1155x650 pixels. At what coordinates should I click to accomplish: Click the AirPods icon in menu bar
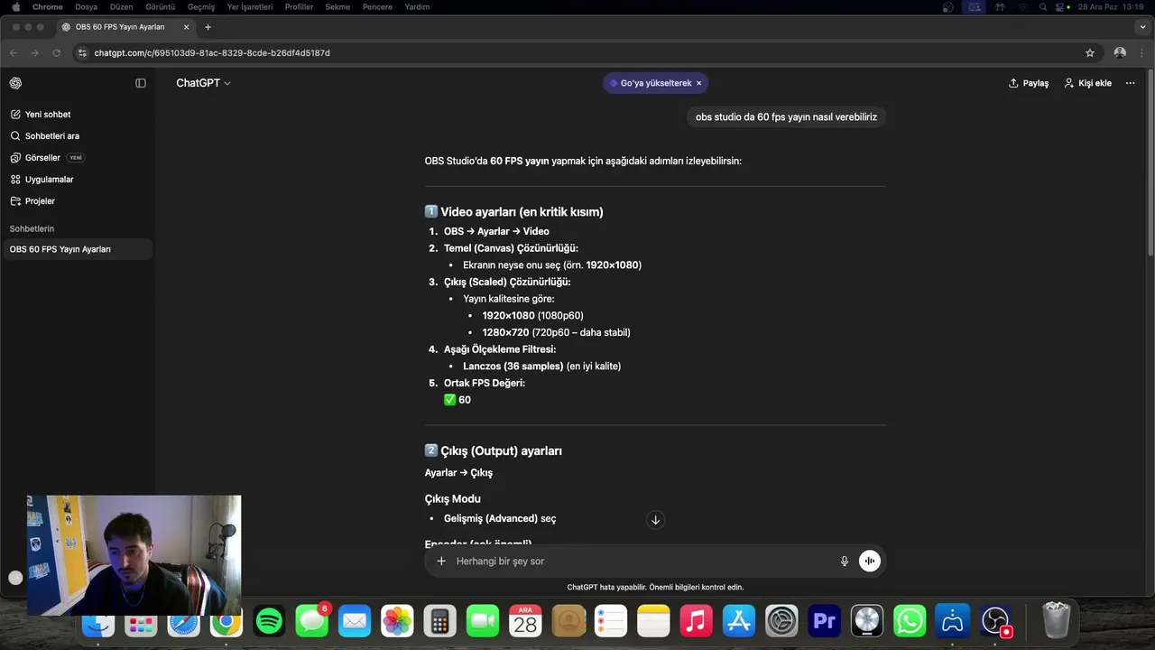(x=1000, y=7)
